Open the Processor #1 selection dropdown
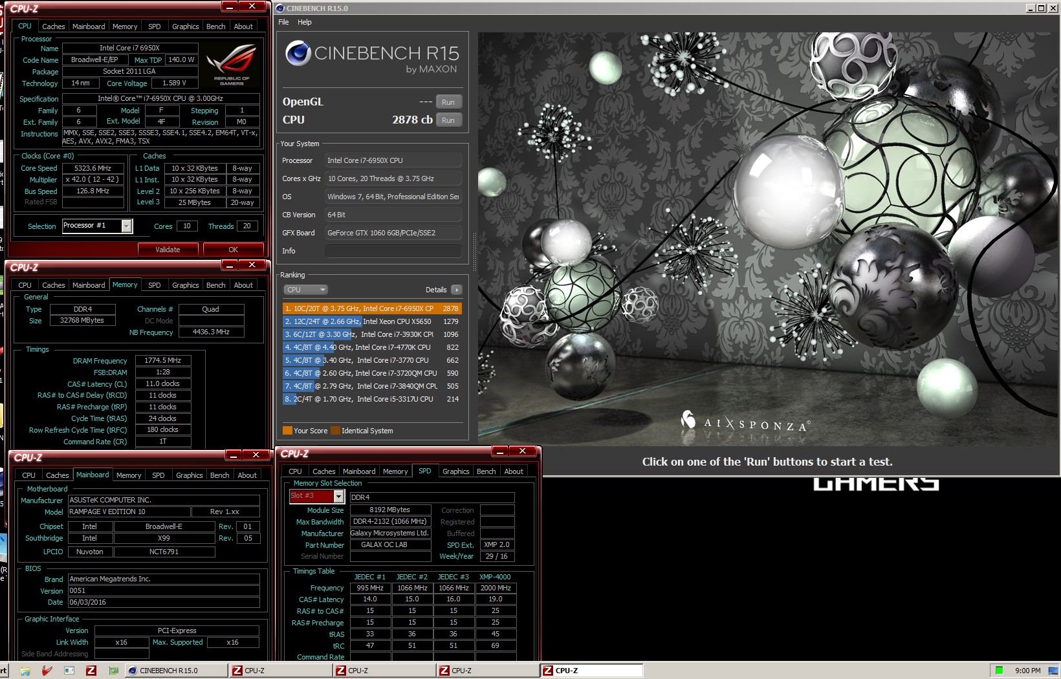Image resolution: width=1061 pixels, height=679 pixels. click(x=127, y=226)
